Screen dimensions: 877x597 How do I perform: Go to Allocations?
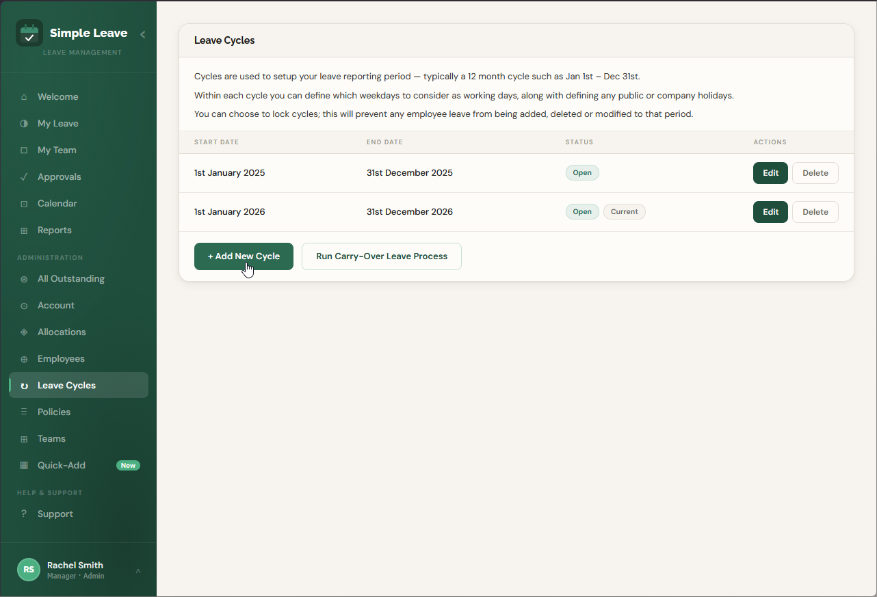click(79, 332)
